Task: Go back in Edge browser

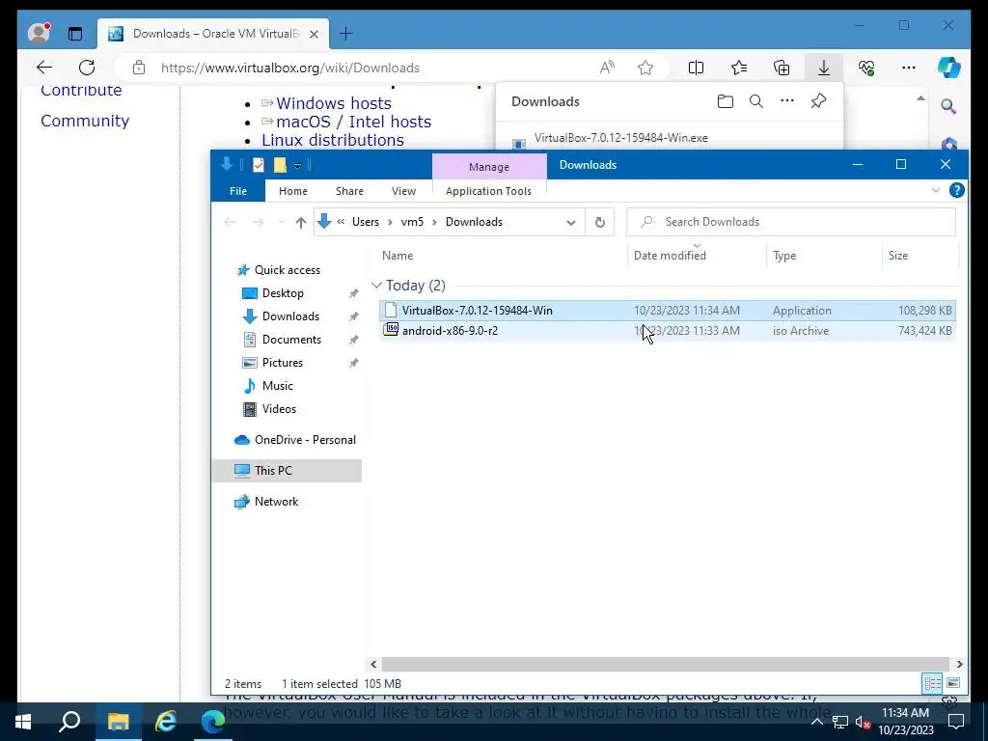Action: 44,68
